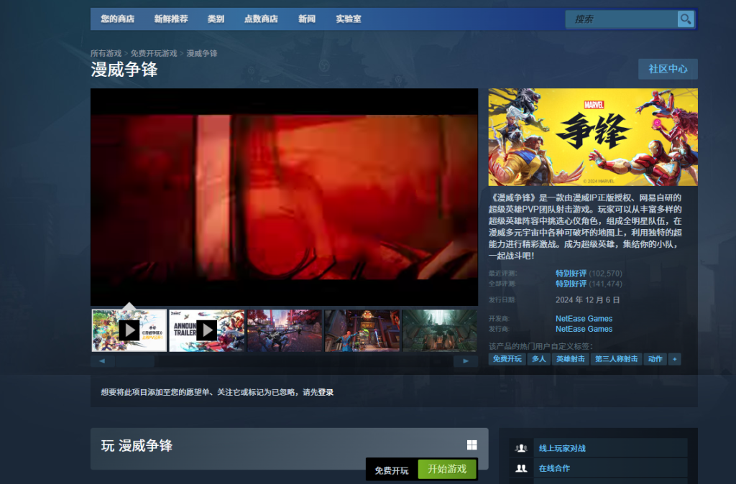View the dark green screenshot thumbnail
Image resolution: width=736 pixels, height=484 pixels.
tap(440, 330)
